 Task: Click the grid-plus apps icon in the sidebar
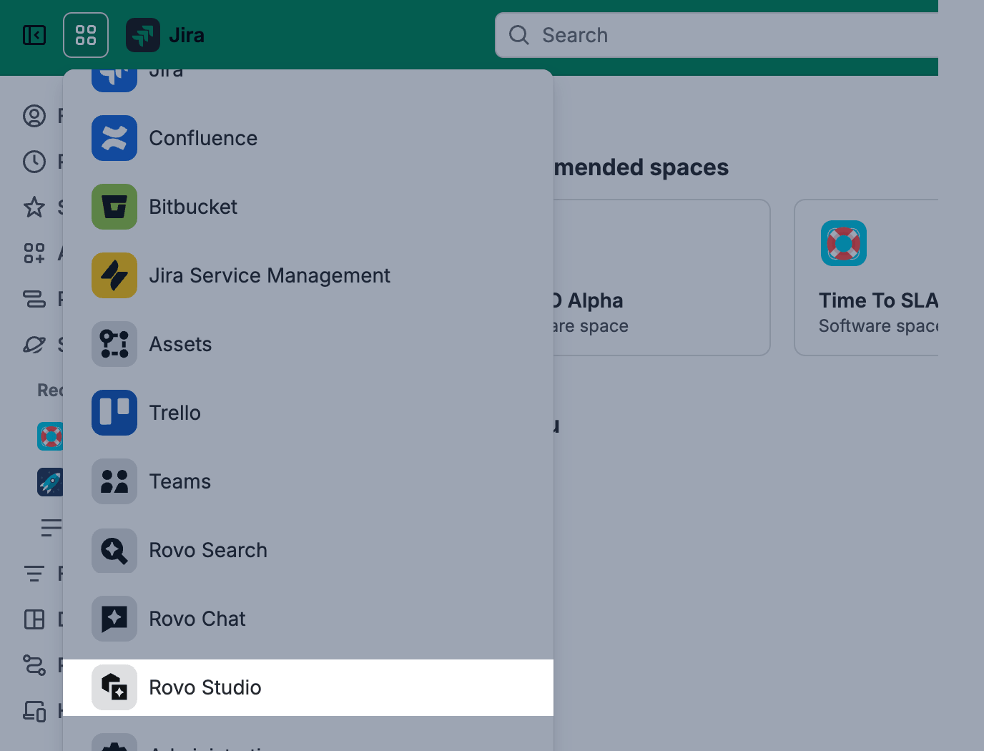34,253
